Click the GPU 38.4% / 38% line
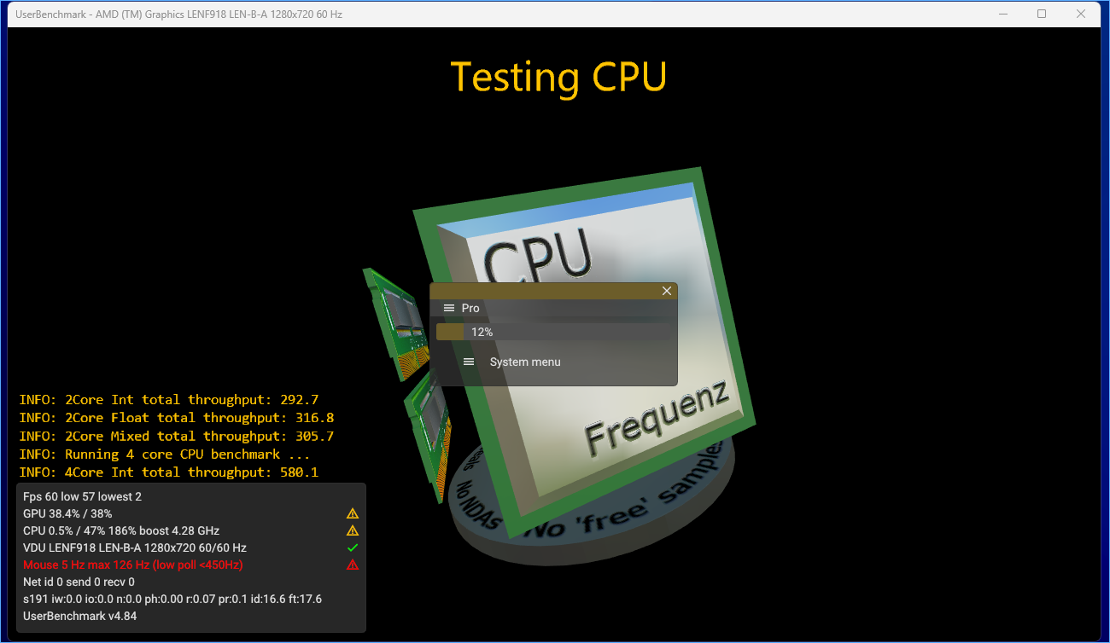The image size is (1110, 643). 67,513
